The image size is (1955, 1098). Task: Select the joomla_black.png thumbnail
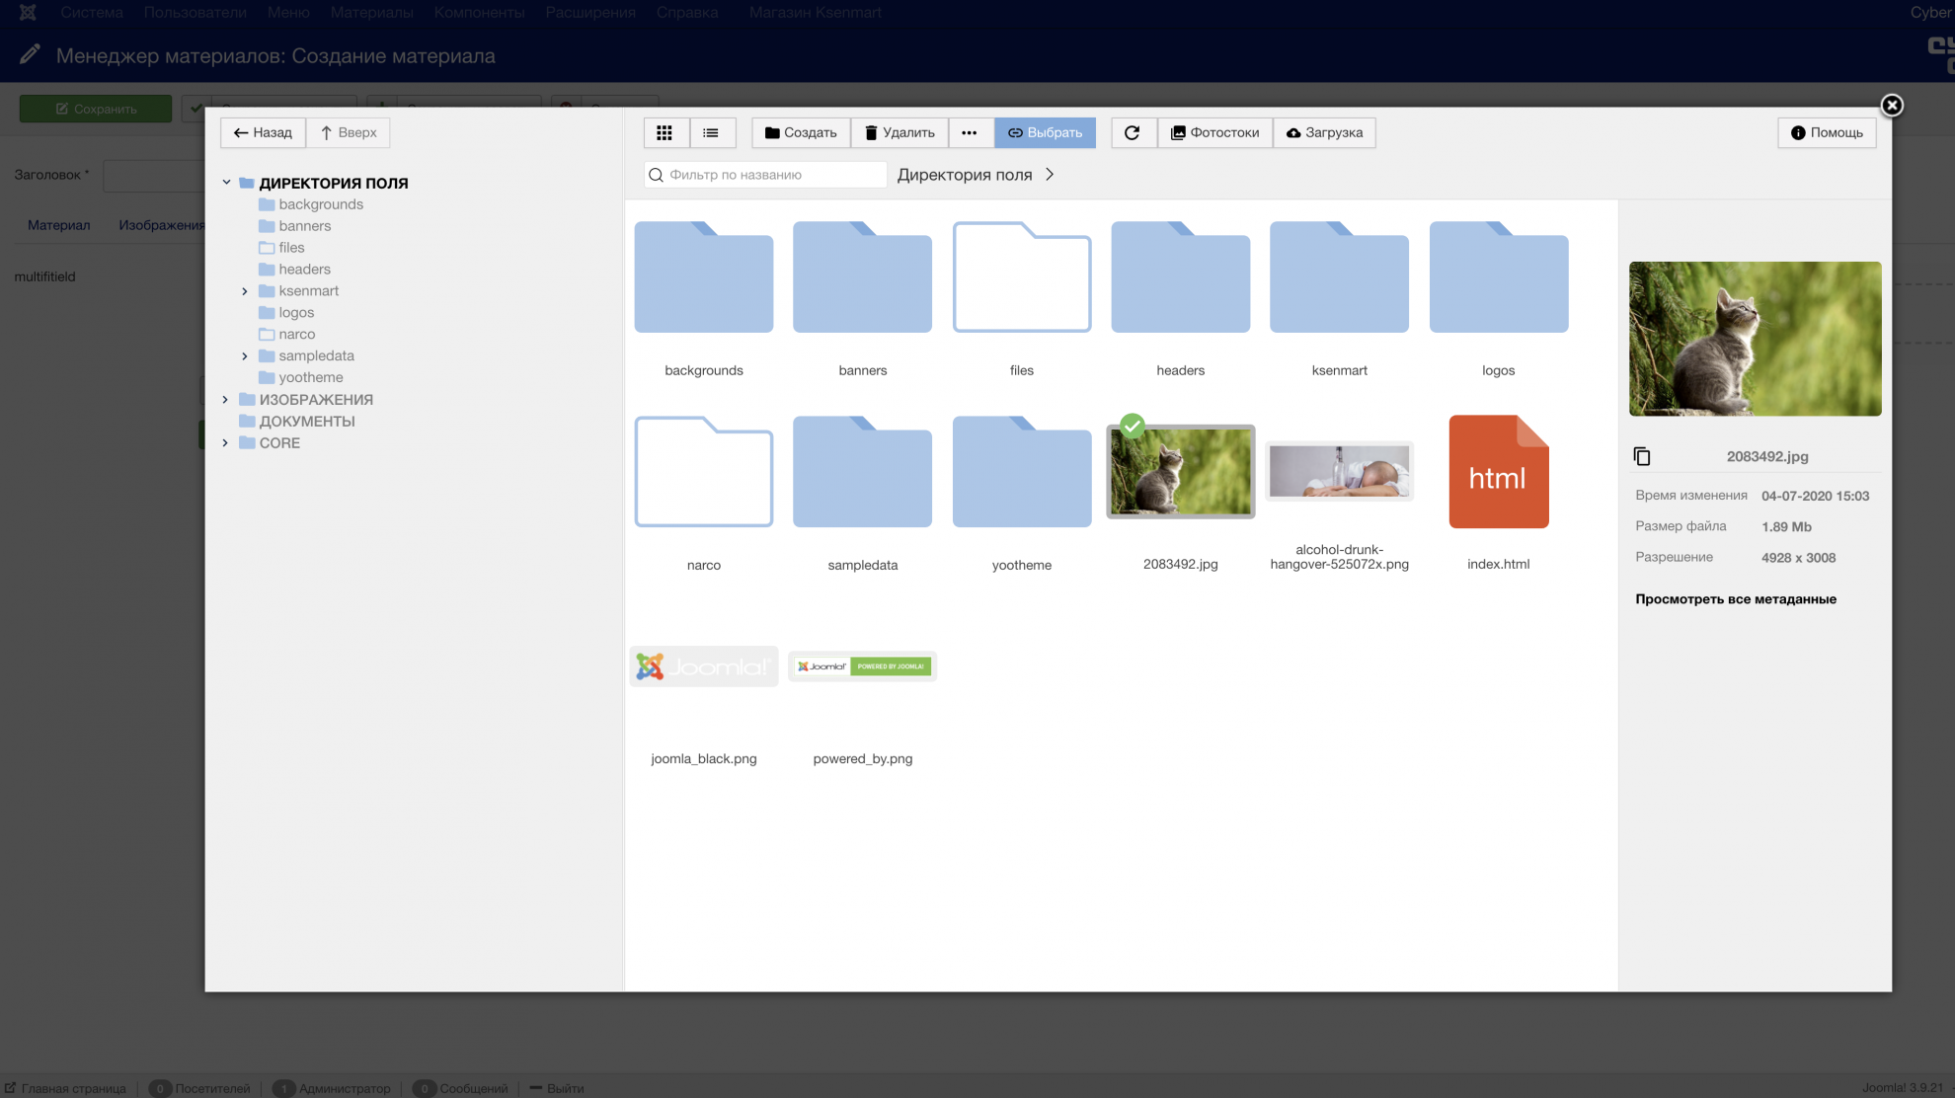704,667
